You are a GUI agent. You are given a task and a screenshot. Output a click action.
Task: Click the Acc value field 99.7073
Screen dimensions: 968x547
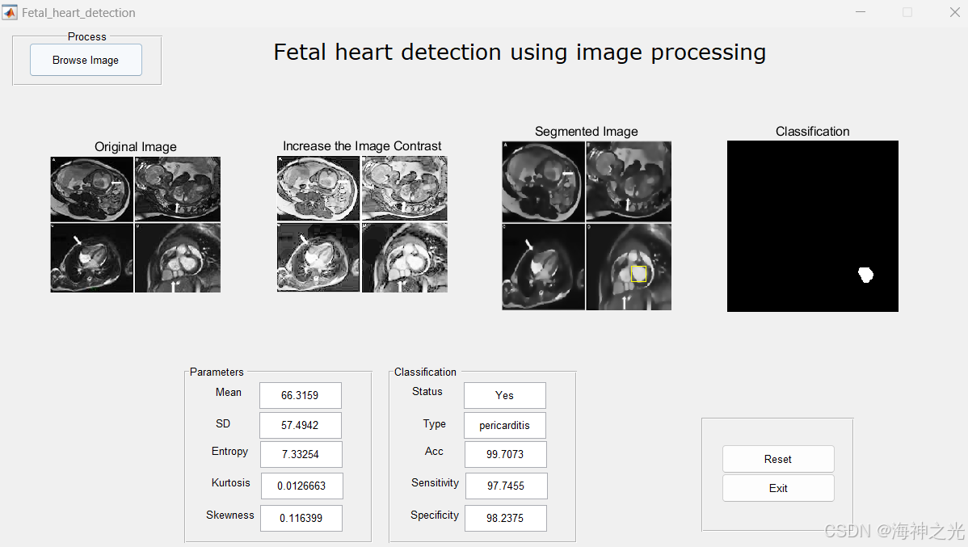pos(505,454)
